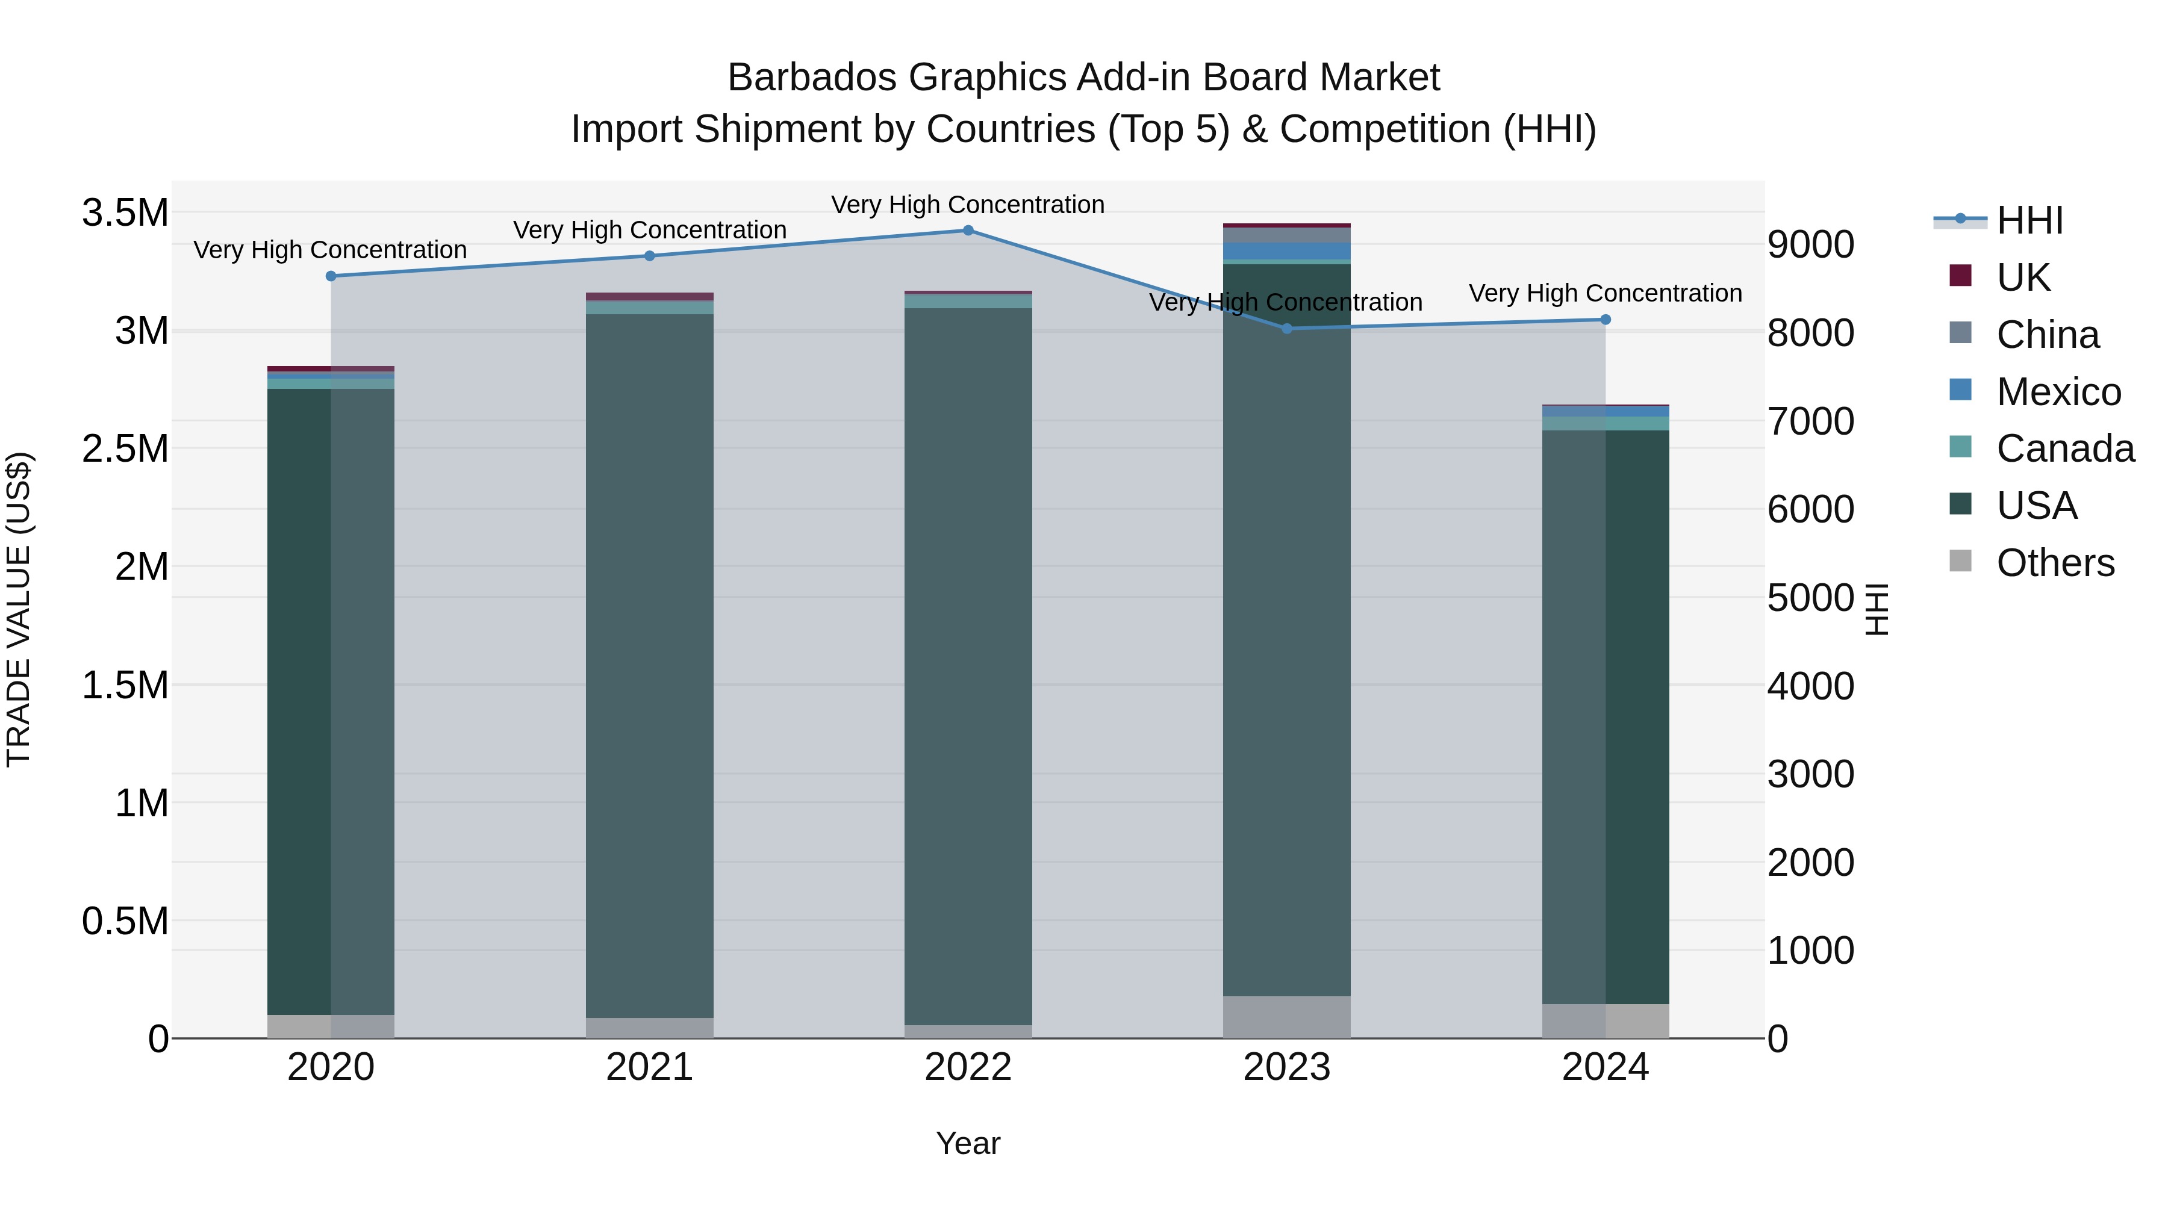Click the 2020 x-axis label
Viewport: 2168px width, 1219px height.
click(331, 1067)
